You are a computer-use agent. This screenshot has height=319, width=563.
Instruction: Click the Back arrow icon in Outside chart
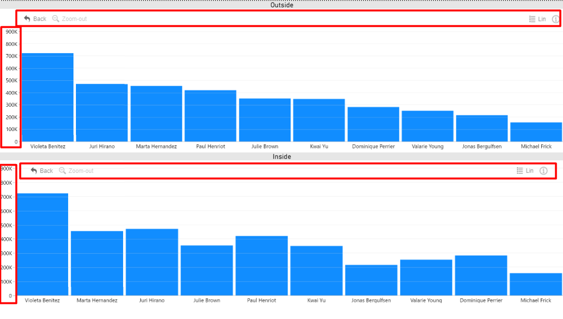tap(27, 19)
